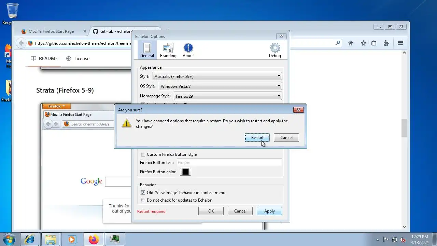The image size is (437, 246).
Task: Toggle Do not check for updates checkbox
Action: click(143, 200)
